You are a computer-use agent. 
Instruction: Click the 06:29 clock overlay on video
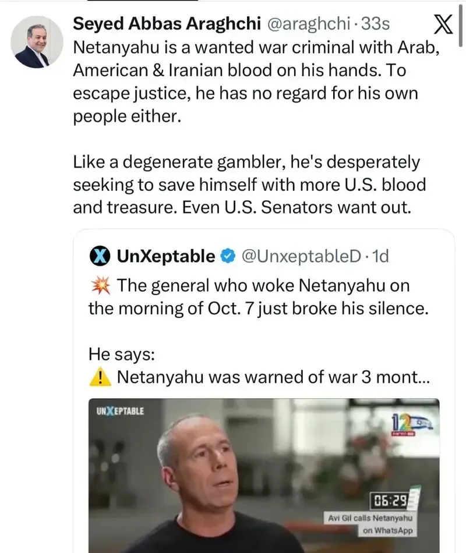[389, 500]
